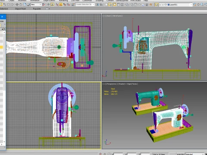The height and width of the screenshot is (155, 207).
Task: Click scroll-down arrow in left panel
Action: click(x=4, y=142)
